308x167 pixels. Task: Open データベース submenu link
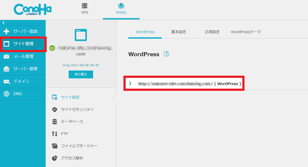(x=72, y=122)
